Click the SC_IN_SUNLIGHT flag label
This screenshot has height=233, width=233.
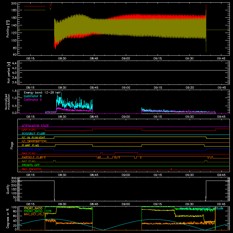(33, 137)
